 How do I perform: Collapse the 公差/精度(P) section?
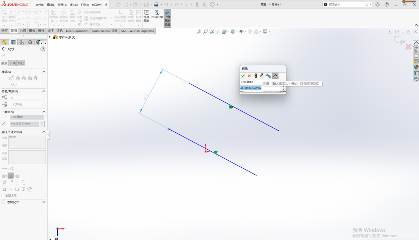44,91
